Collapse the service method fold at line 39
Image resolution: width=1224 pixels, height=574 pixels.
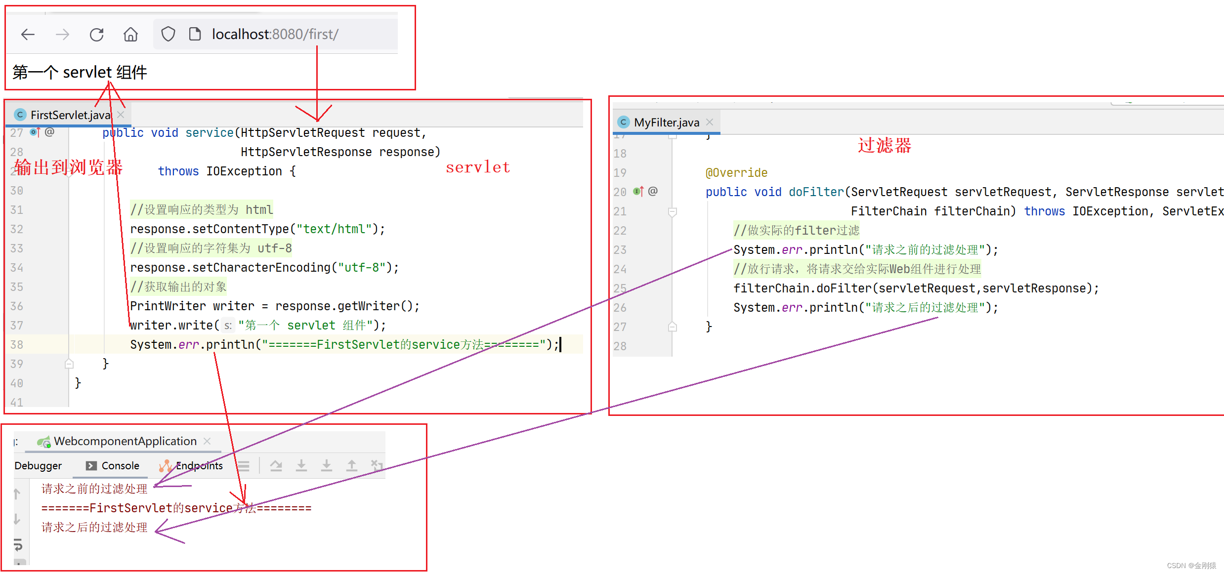69,364
